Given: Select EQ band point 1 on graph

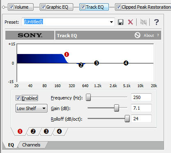Looking at the screenshot, I should click(x=67, y=54).
